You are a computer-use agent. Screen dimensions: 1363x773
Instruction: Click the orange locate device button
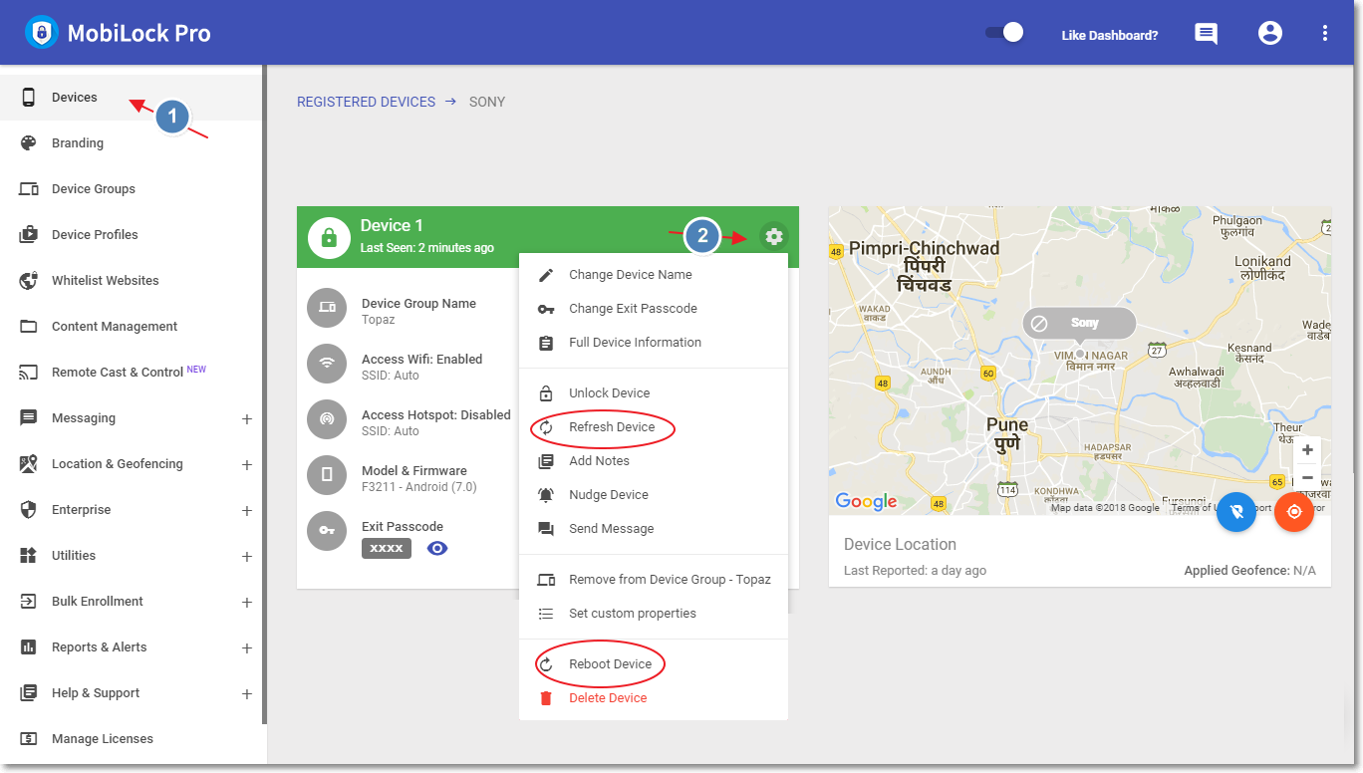coord(1294,511)
